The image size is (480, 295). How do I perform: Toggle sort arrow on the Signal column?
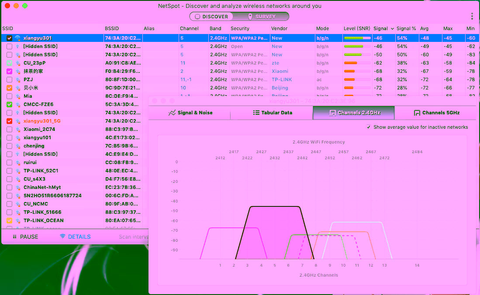(x=392, y=28)
